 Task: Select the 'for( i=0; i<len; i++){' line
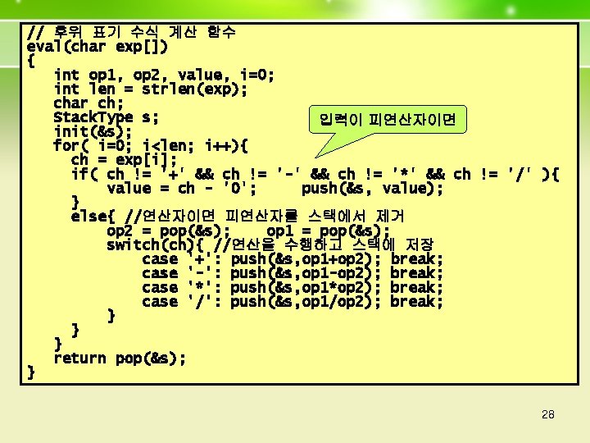tap(151, 146)
